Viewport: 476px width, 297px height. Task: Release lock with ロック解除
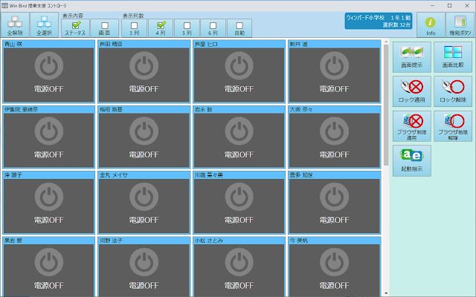453,91
